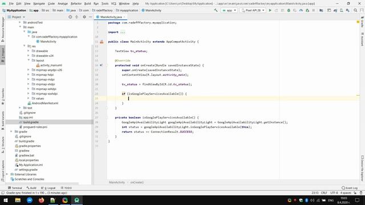
Task: Click the 4 spaces indent indicator
Action: coord(346,192)
